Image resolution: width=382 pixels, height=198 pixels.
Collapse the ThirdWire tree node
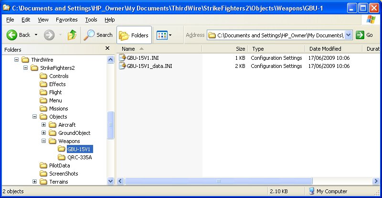coord(16,60)
